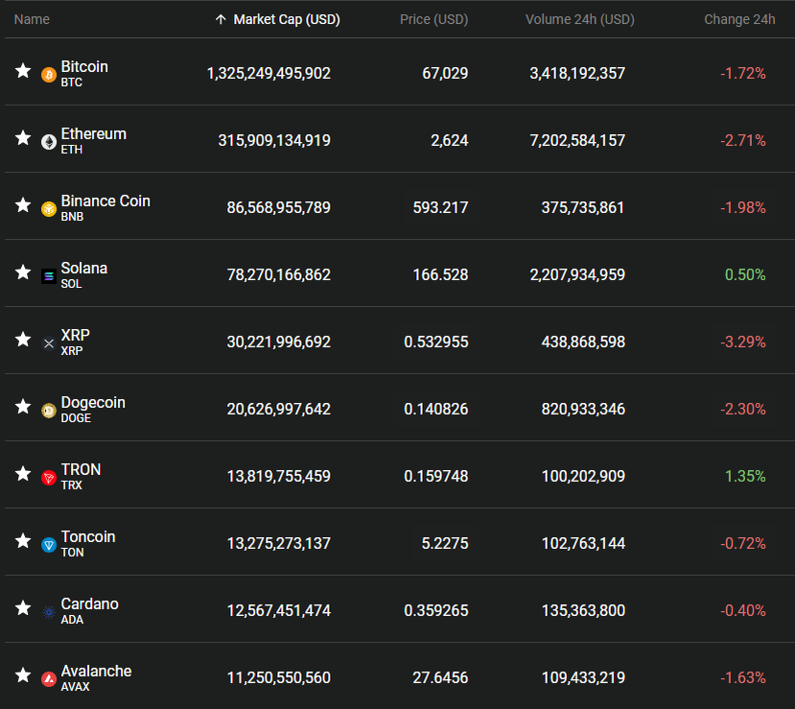Select Solana volume 2,207,934,959
Screen dimensions: 795x709
(577, 275)
